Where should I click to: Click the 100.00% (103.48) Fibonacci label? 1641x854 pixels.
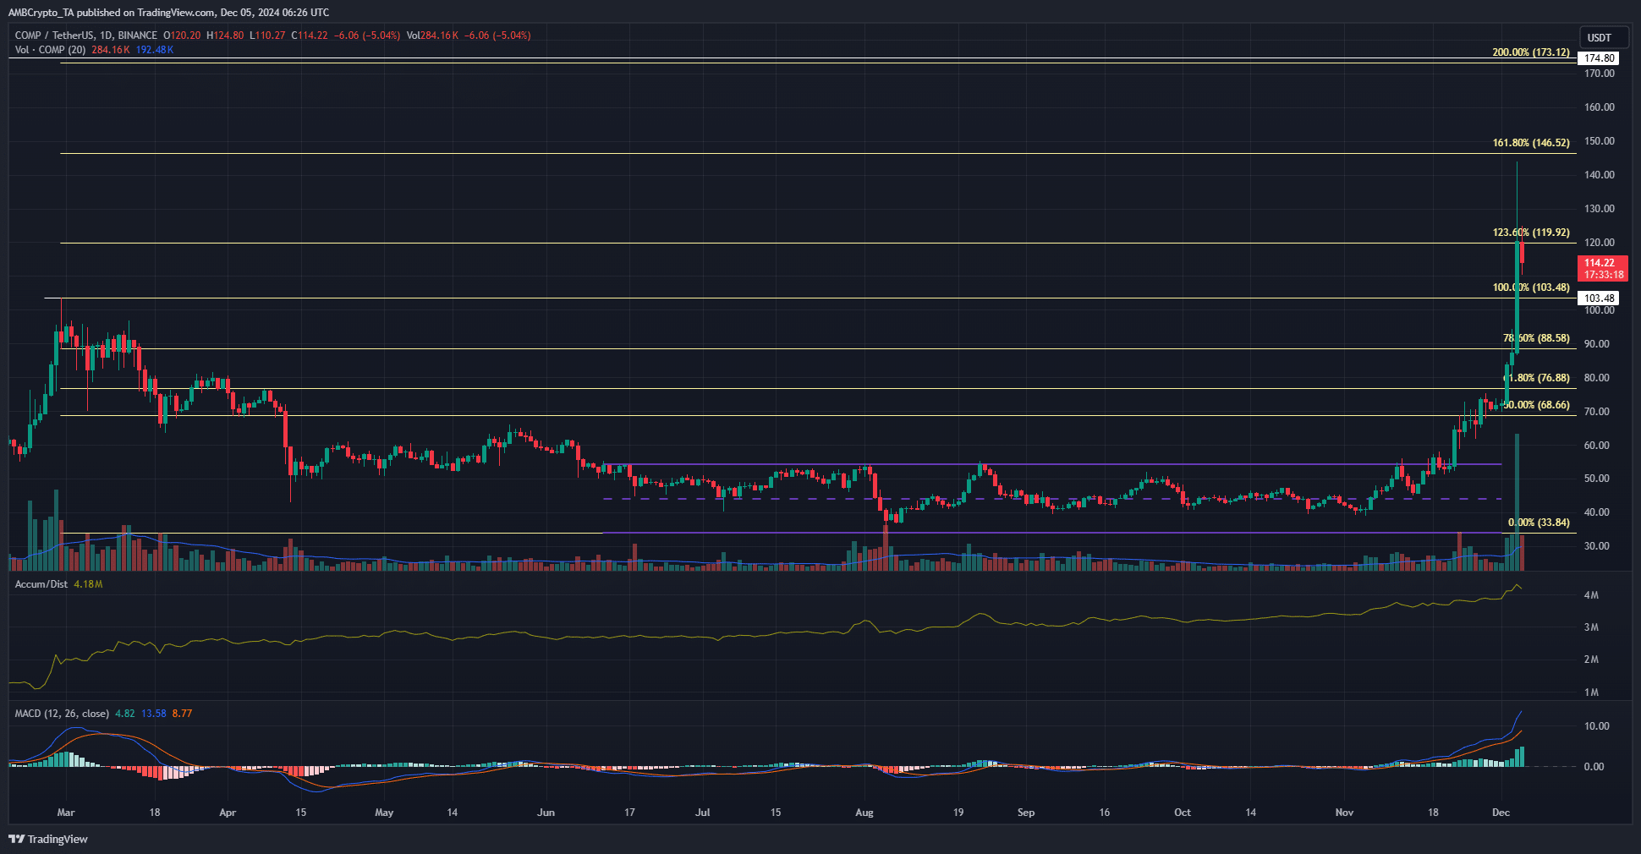(1530, 287)
